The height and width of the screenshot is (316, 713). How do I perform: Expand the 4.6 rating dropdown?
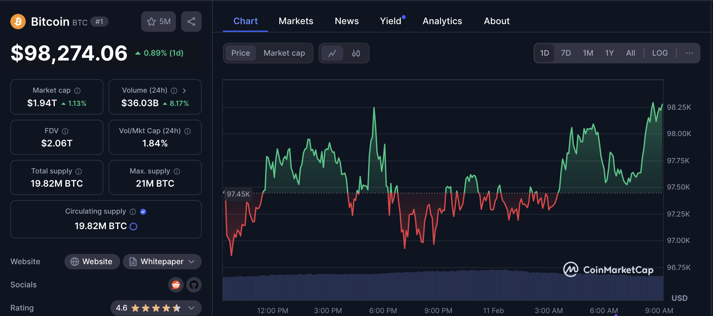coord(156,308)
